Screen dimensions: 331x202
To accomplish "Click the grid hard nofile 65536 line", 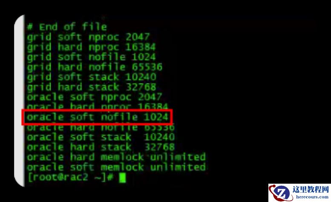I will point(95,67).
